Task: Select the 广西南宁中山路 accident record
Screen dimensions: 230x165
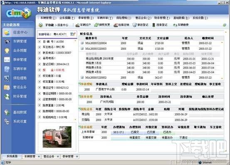Action: click(151, 90)
